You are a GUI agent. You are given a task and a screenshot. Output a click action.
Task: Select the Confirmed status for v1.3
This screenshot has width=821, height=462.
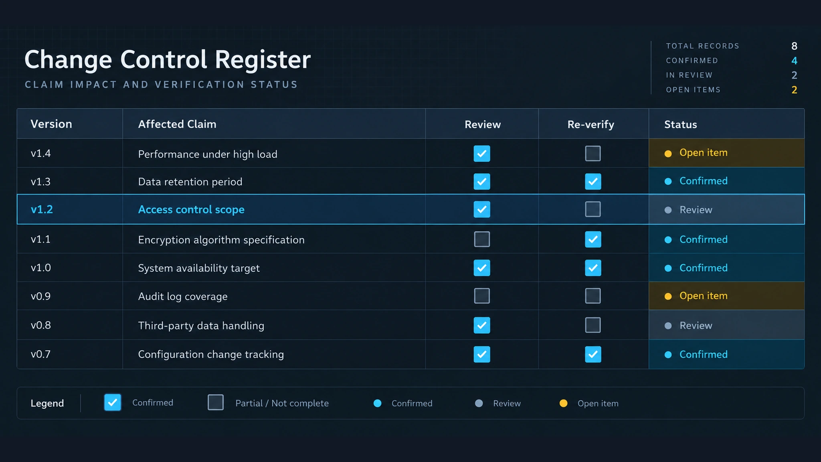coord(726,181)
